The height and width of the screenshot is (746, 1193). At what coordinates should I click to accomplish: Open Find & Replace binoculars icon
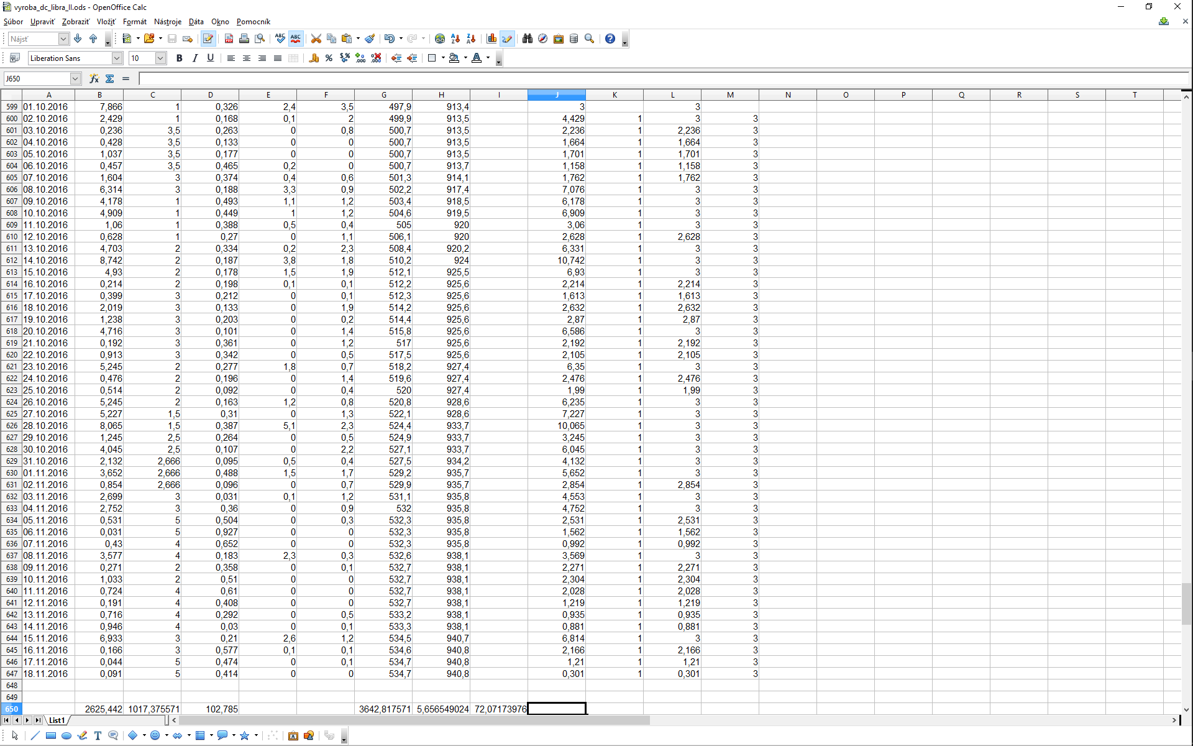point(528,39)
